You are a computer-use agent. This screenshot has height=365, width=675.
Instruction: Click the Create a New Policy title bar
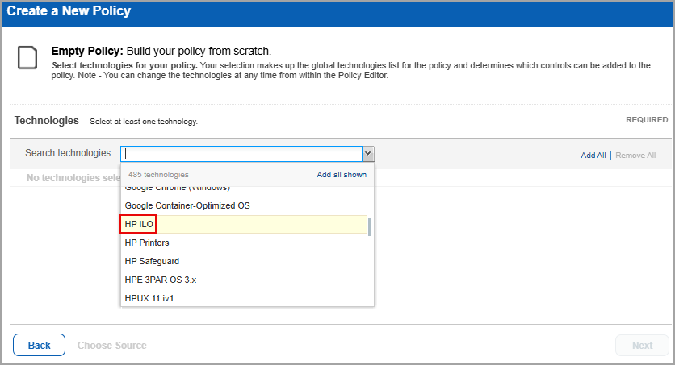(69, 11)
